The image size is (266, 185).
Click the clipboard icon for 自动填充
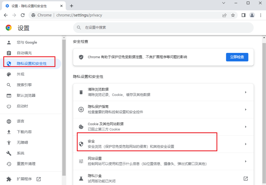coord(9,53)
